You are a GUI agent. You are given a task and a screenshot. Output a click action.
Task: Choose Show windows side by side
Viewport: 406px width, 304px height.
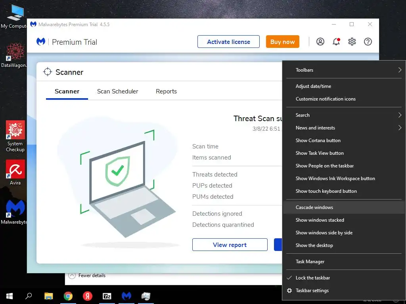[x=344, y=233]
